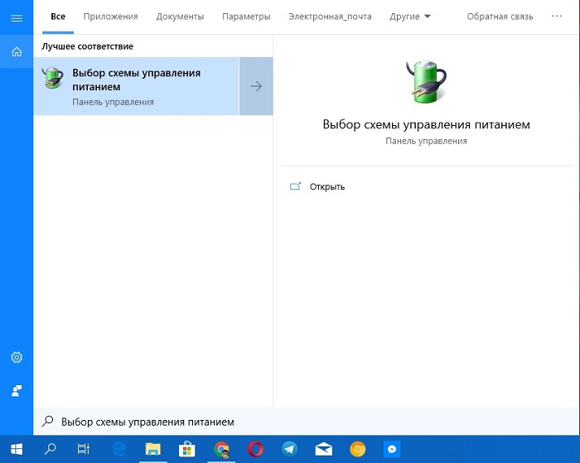Switch to the Приложения tab
Viewport: 580px width, 463px height.
coord(110,17)
